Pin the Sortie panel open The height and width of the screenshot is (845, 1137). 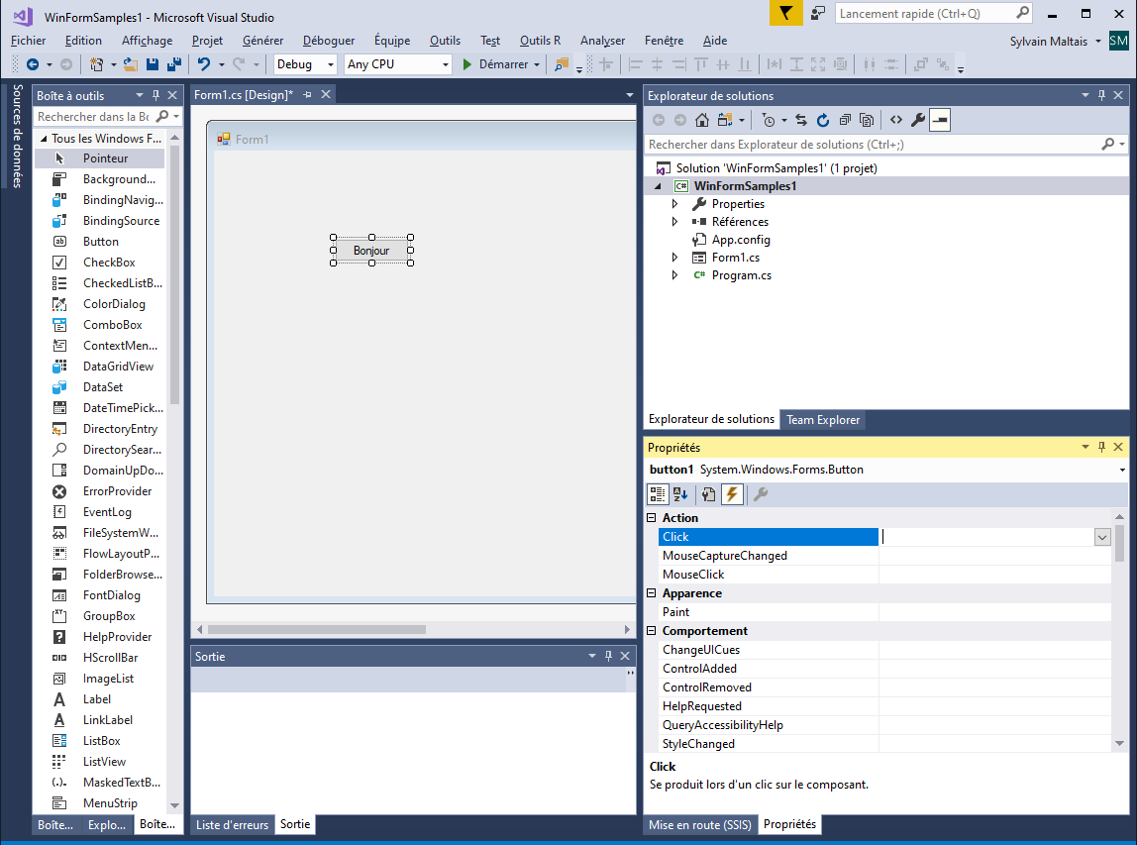608,655
